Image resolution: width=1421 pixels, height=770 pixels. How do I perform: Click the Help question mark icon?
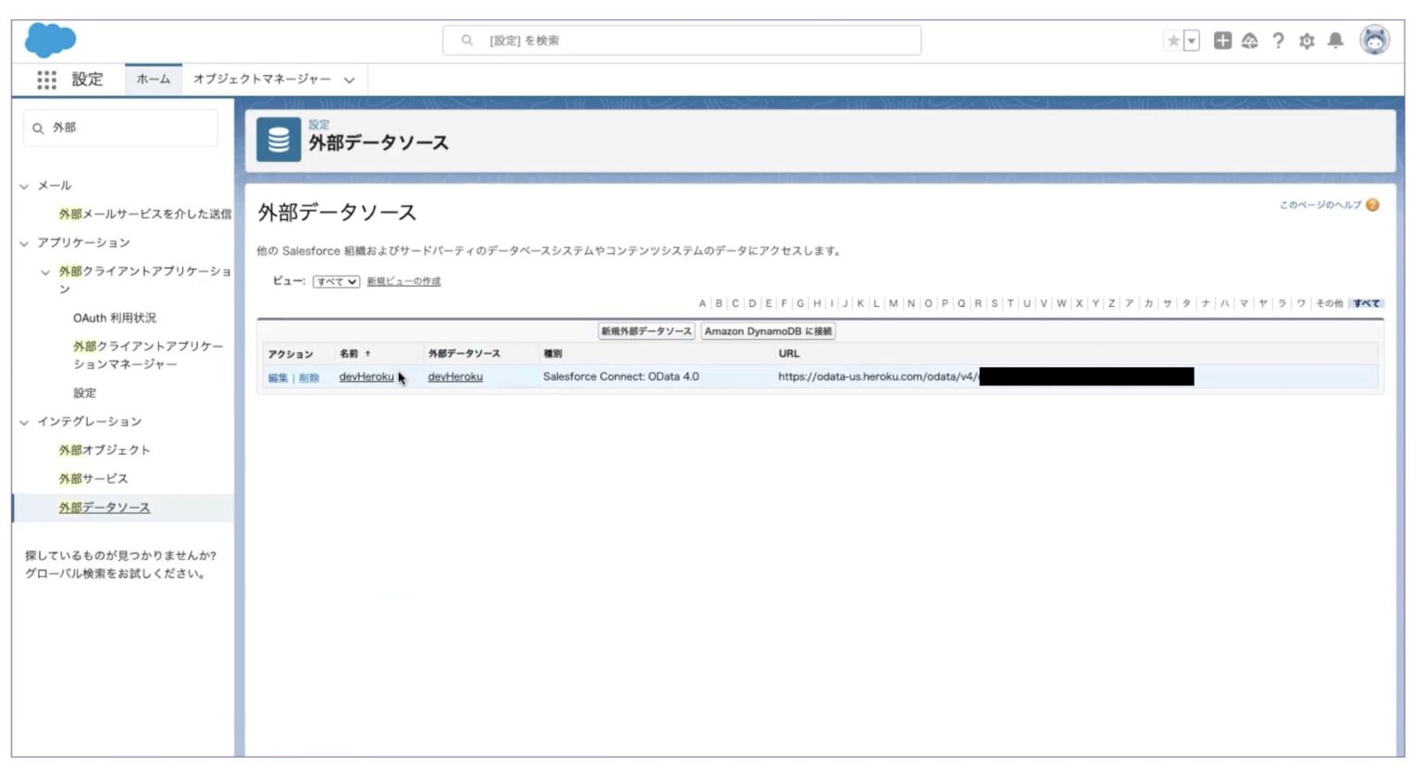(x=1279, y=41)
